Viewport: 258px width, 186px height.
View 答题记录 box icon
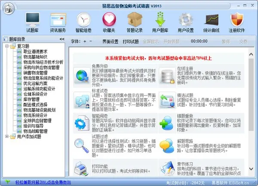tap(135, 19)
